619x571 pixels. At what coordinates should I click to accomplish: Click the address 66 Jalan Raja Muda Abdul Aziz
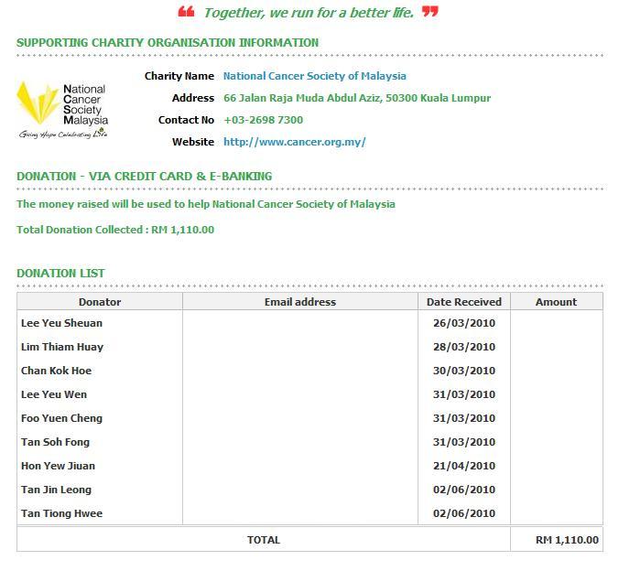coord(303,98)
